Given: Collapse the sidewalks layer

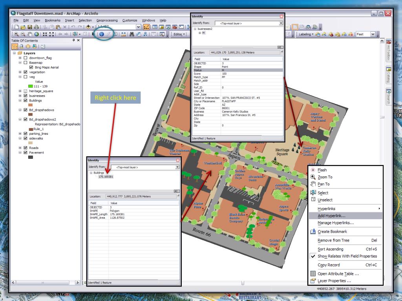Looking at the screenshot, I should [x=20, y=138].
